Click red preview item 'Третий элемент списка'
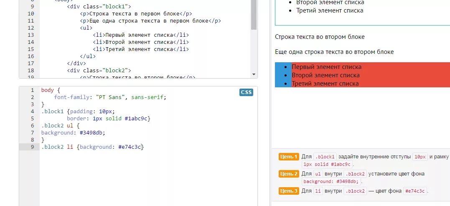The image size is (450, 206). 325,84
